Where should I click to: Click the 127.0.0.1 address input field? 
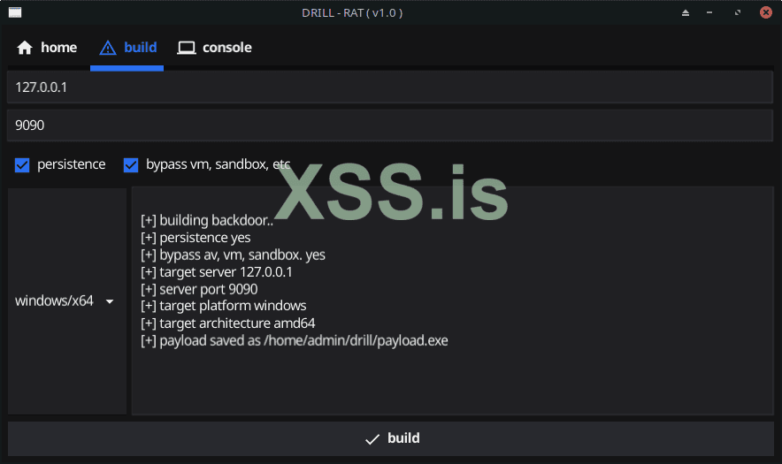tap(390, 87)
